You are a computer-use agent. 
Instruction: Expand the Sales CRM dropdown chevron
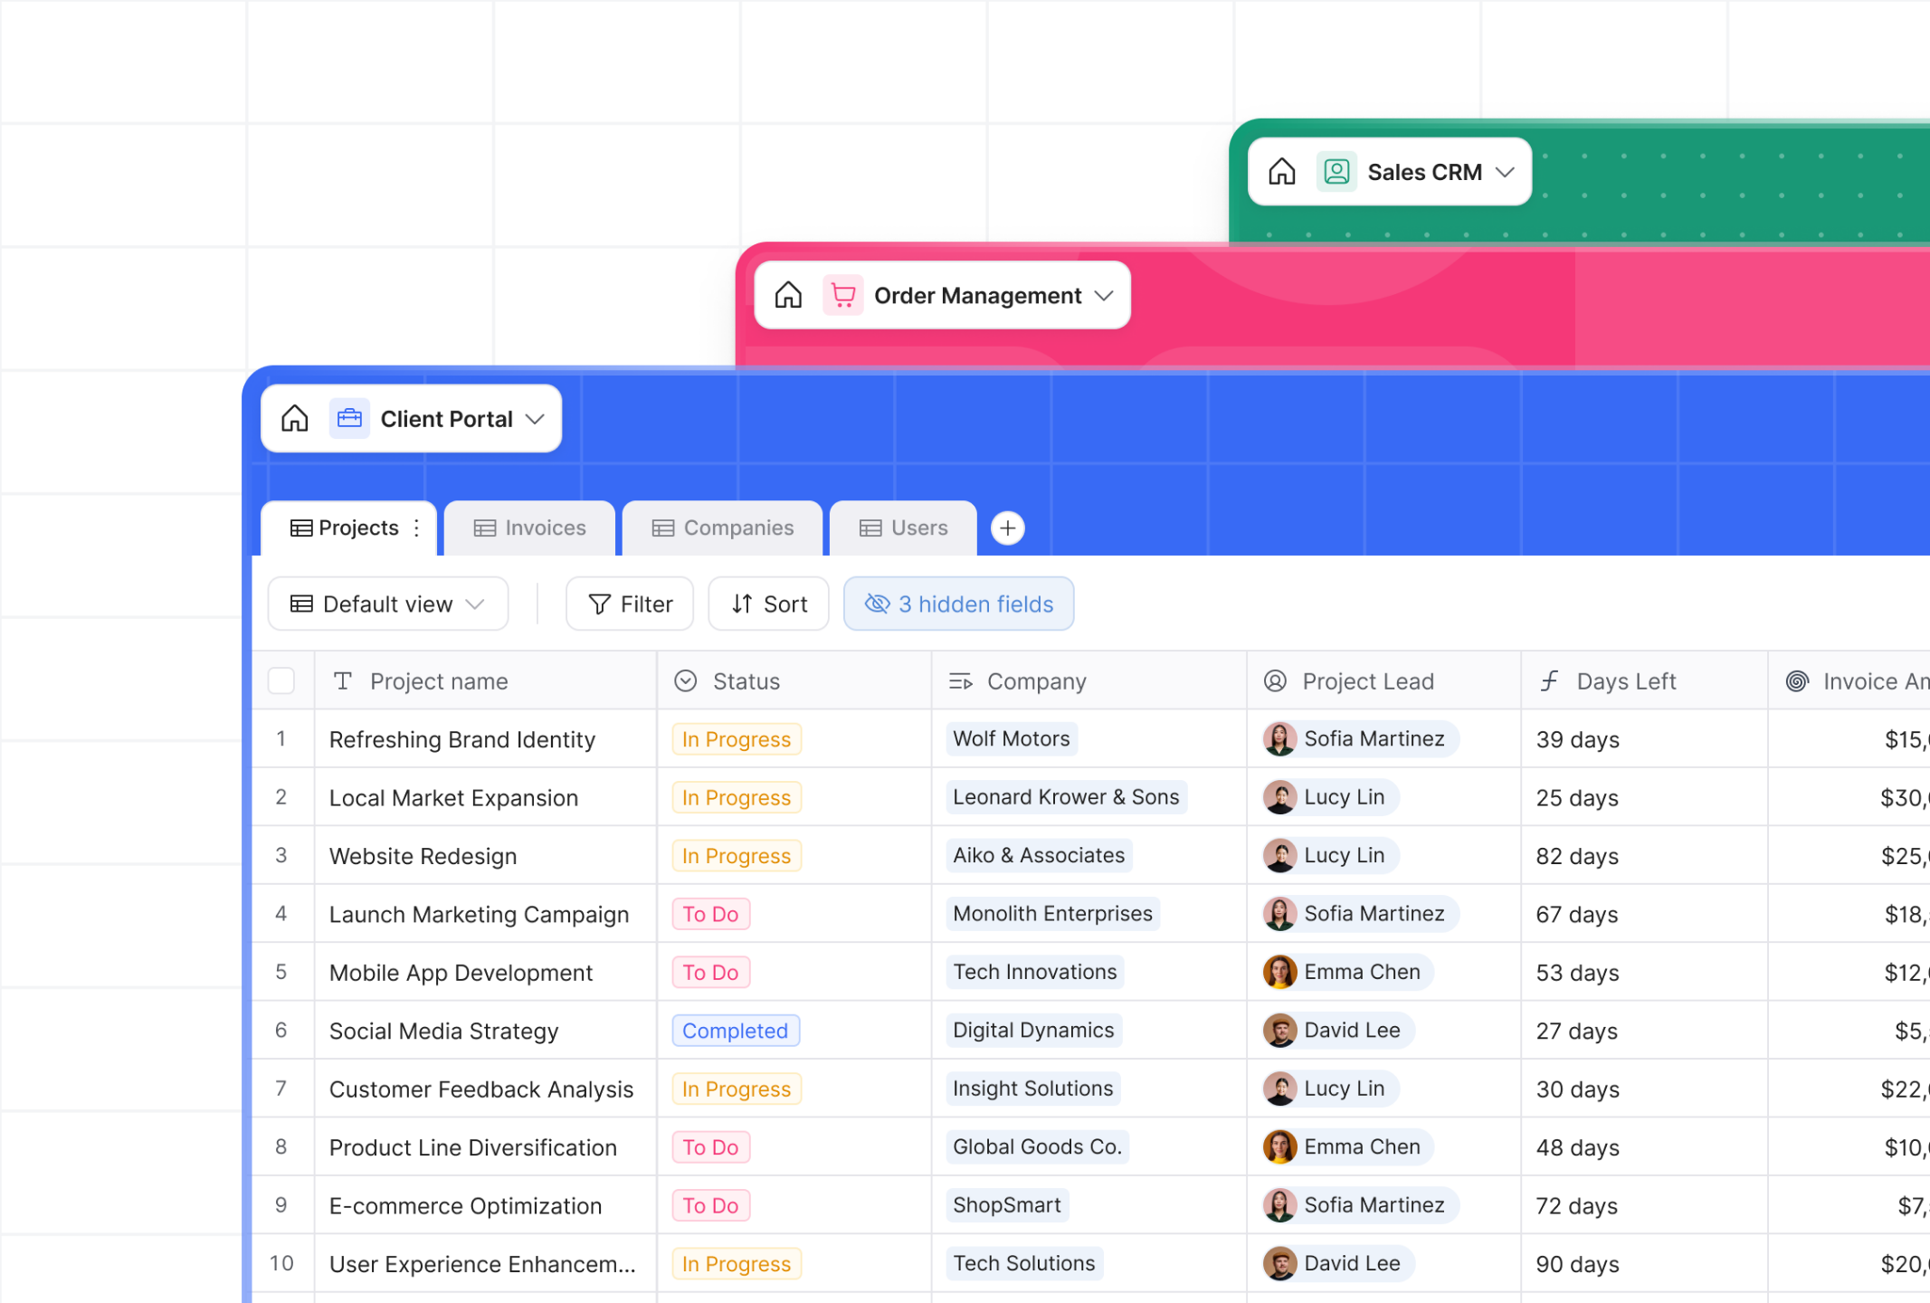[1505, 171]
